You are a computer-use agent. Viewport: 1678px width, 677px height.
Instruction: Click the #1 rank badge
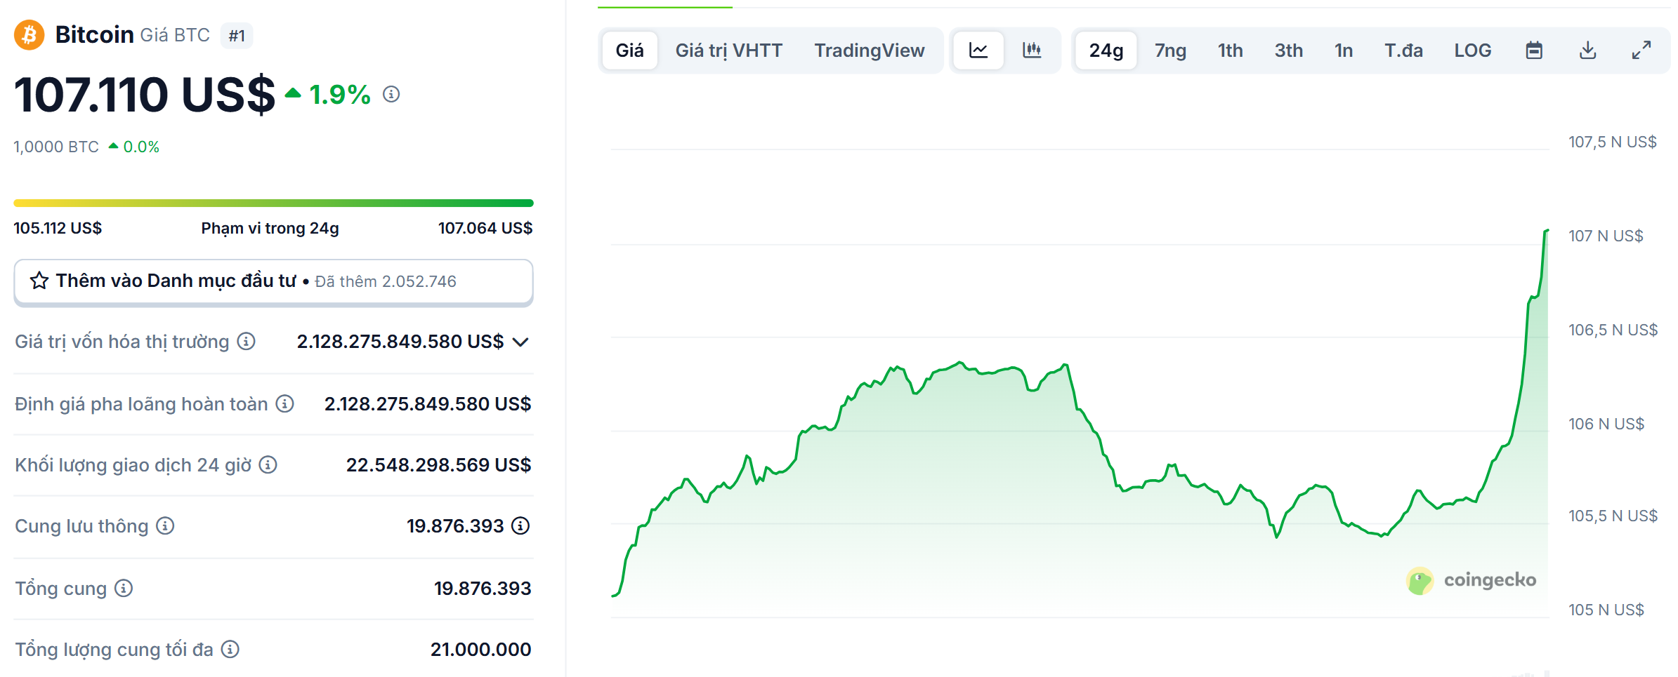coord(237,36)
